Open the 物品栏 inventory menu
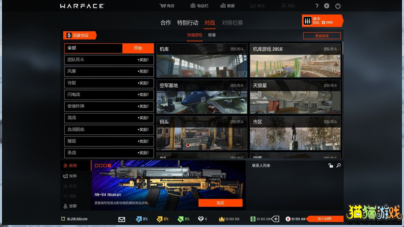Image resolution: width=404 pixels, height=227 pixels. pos(199,6)
